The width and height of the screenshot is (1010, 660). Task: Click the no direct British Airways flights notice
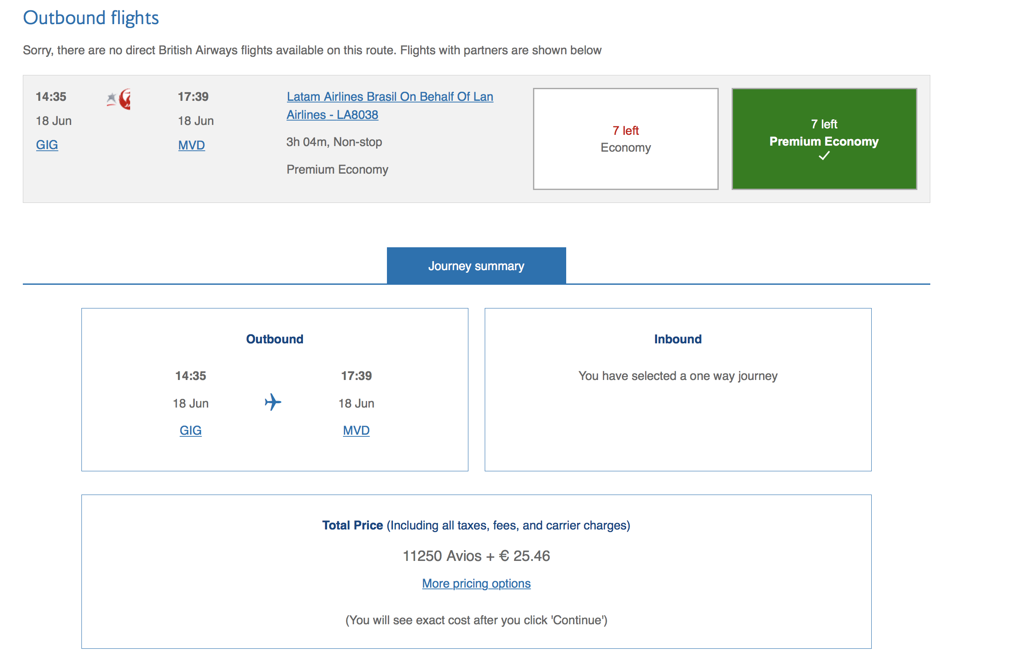312,50
